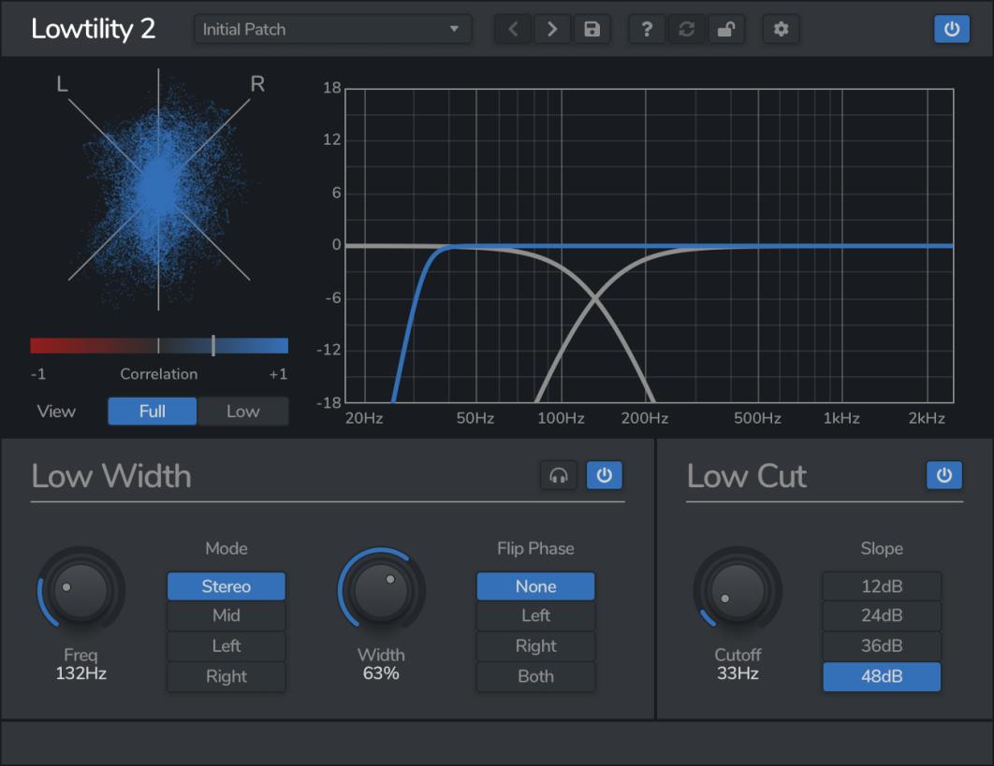Switch the view to Low
The image size is (994, 766).
click(242, 411)
